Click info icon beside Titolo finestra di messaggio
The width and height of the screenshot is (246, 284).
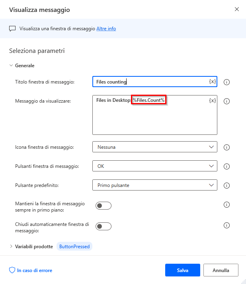tap(227, 82)
